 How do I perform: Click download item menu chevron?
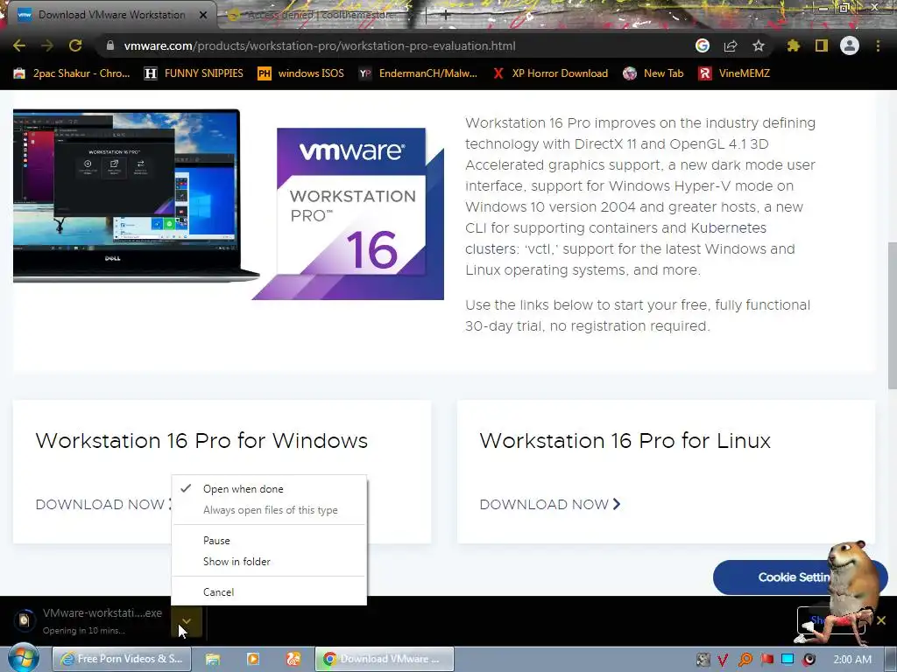click(x=187, y=622)
